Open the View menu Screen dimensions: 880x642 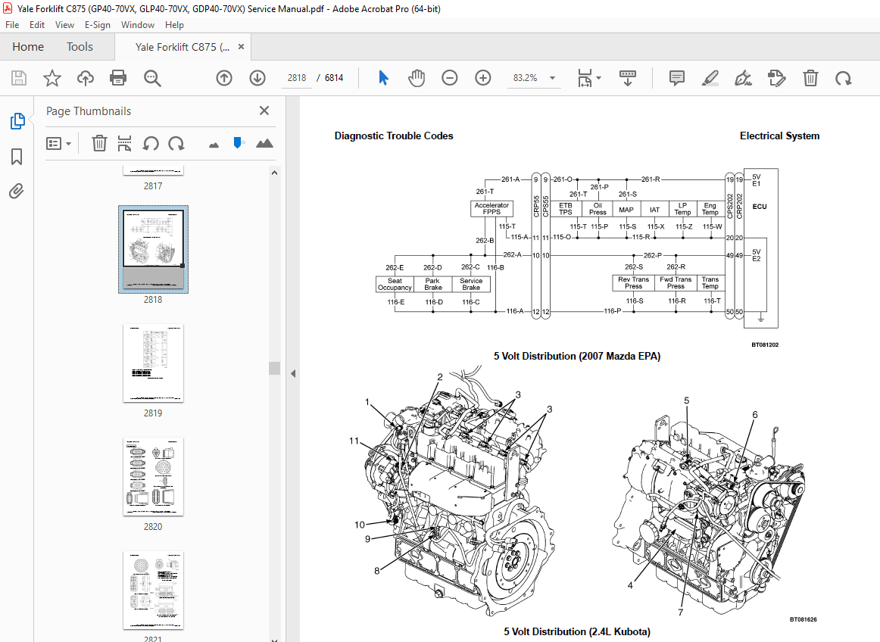(x=64, y=25)
